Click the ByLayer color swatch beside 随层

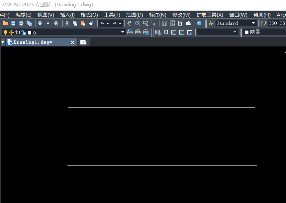(x=247, y=32)
